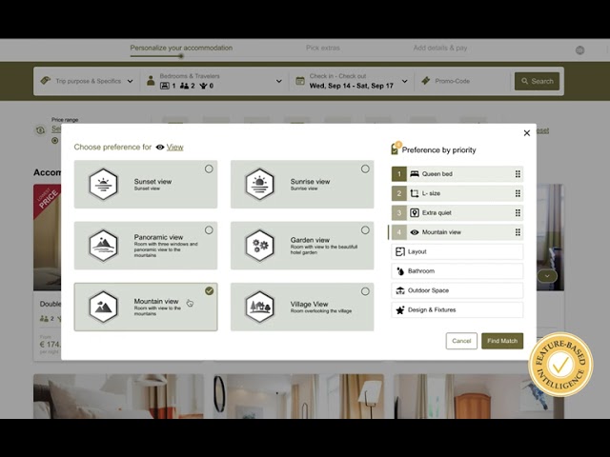Click the booking progress step indicator

(x=180, y=55)
